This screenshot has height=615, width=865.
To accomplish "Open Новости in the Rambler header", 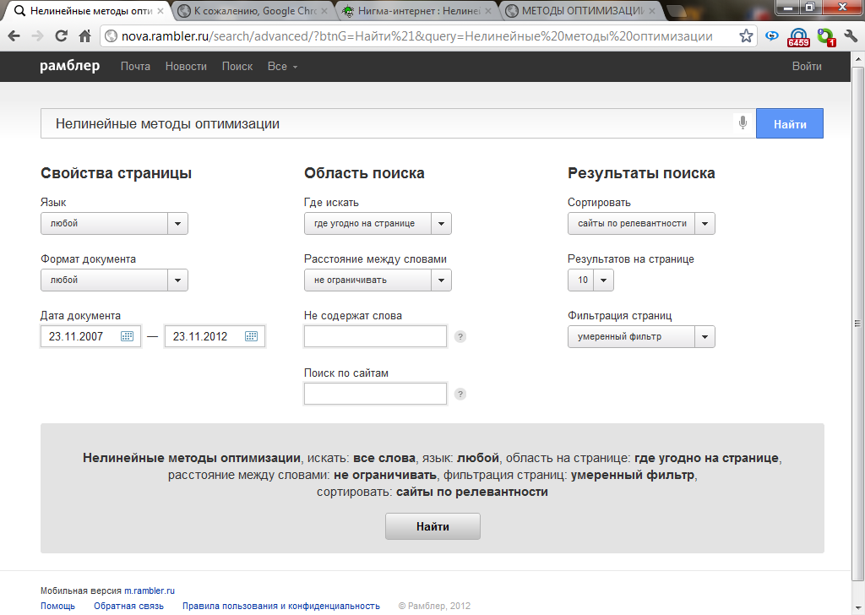I will coord(186,66).
